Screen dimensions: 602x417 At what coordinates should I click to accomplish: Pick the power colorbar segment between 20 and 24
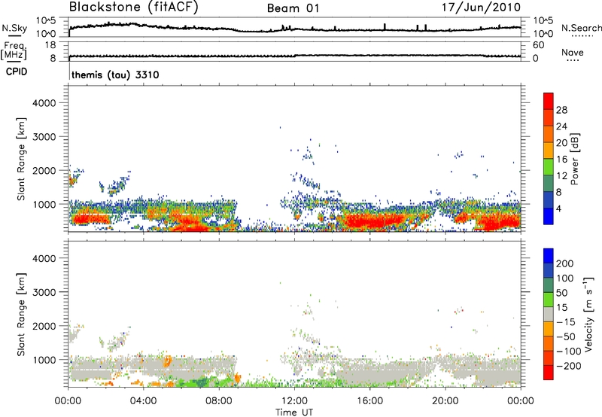[549, 134]
